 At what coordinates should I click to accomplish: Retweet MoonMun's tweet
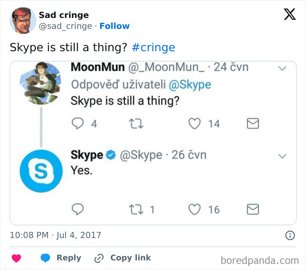coord(136,124)
